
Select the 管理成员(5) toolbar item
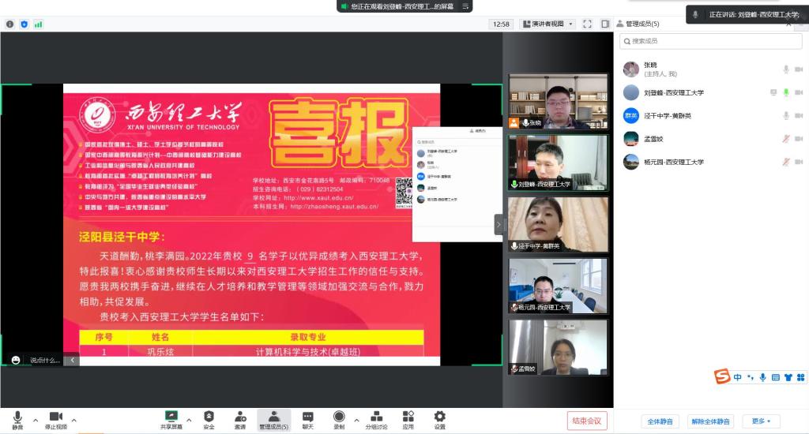point(273,418)
